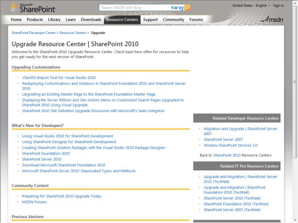Open Using Visual Studio 2010 for SharePoint Development
298x223 pixels.
[67, 136]
